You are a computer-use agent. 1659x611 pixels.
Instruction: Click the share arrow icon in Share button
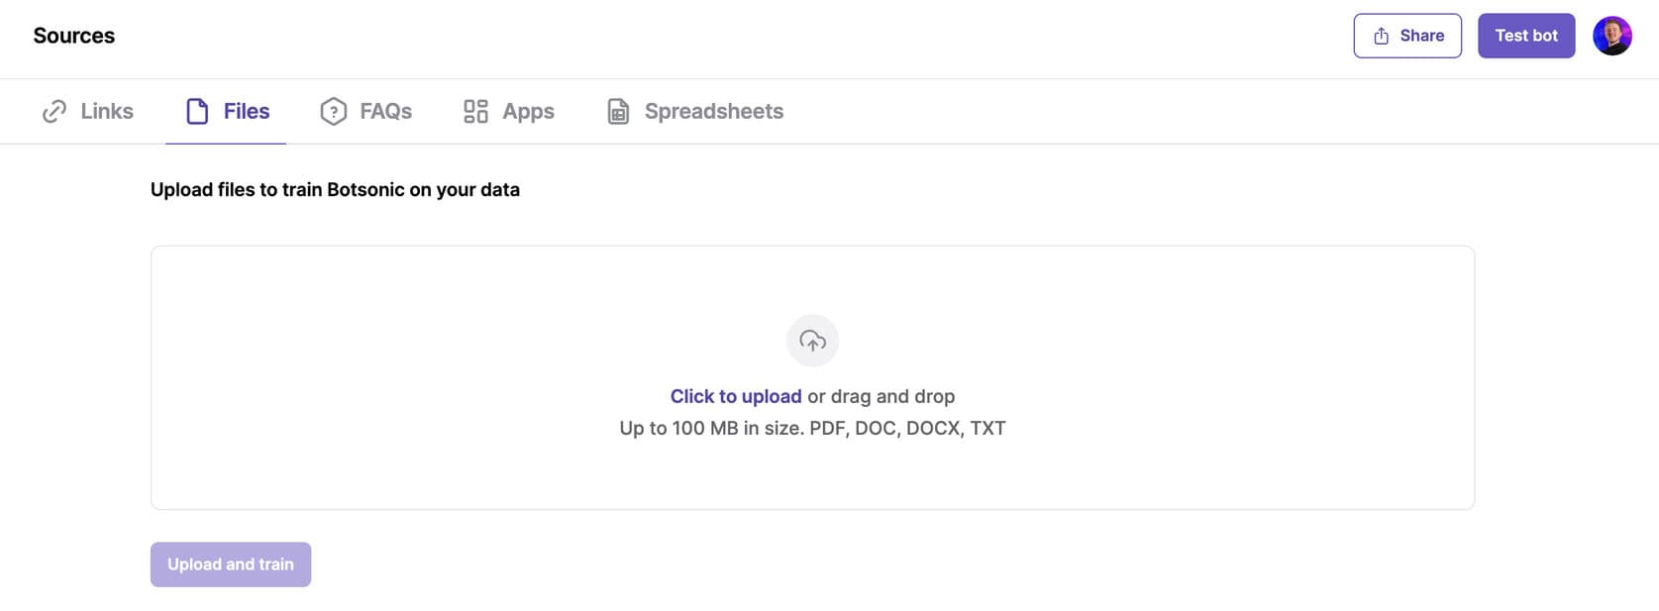[1381, 37]
